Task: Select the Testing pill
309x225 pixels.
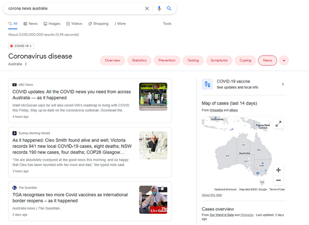Action: [x=193, y=61]
